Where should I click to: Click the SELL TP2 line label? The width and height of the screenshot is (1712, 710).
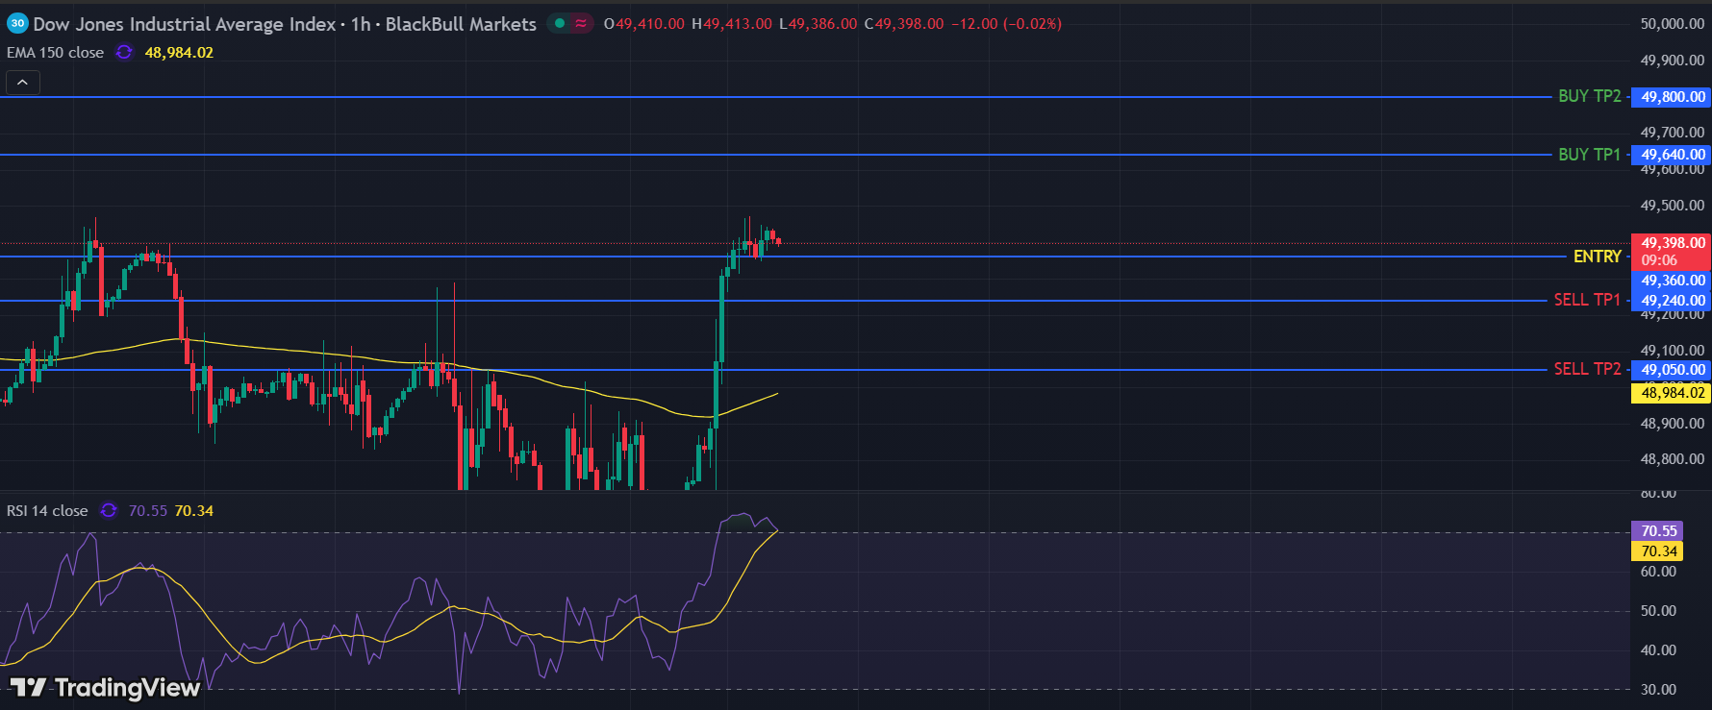pyautogui.click(x=1587, y=370)
